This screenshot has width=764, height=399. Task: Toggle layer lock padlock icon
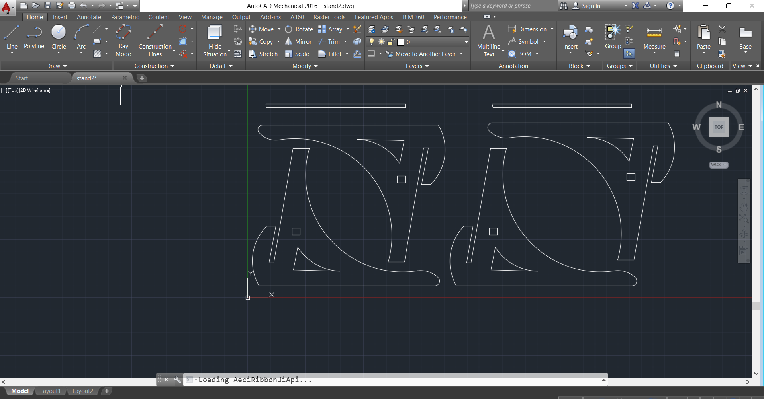tap(391, 42)
